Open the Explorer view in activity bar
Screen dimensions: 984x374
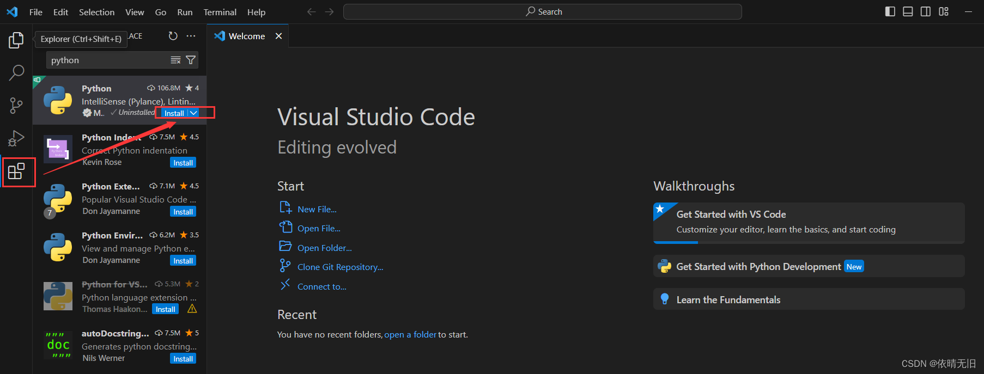(x=16, y=40)
